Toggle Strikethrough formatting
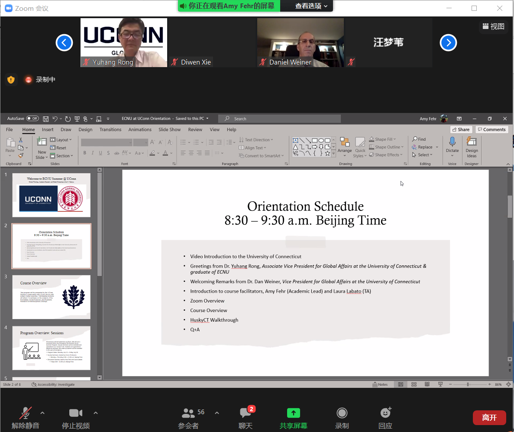The width and height of the screenshot is (514, 432). point(116,153)
